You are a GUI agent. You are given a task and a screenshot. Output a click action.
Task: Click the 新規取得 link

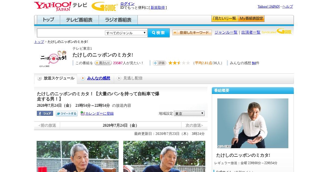158,8
